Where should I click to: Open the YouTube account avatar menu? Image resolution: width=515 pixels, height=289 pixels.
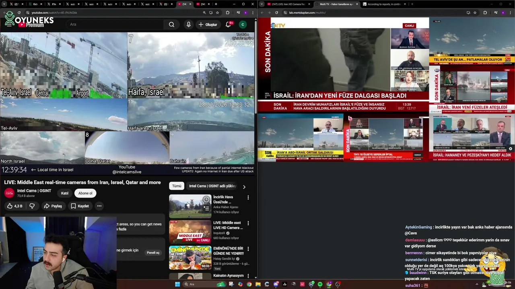(243, 24)
